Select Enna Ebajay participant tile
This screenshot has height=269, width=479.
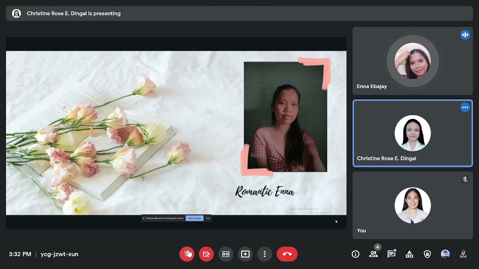click(x=413, y=61)
